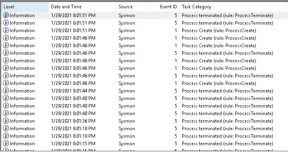The image size is (288, 152).
Task: Select "Information" in the highlighted top event row
Action: click(22, 15)
